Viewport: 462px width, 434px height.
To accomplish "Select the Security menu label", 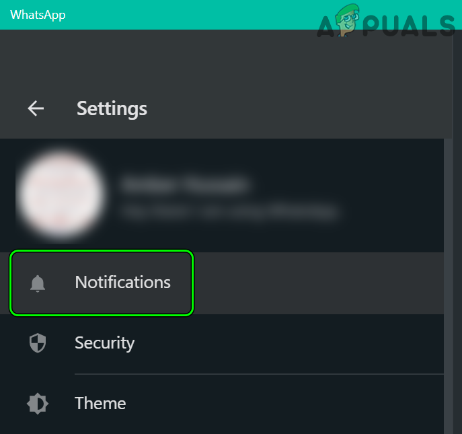I will coord(104,343).
